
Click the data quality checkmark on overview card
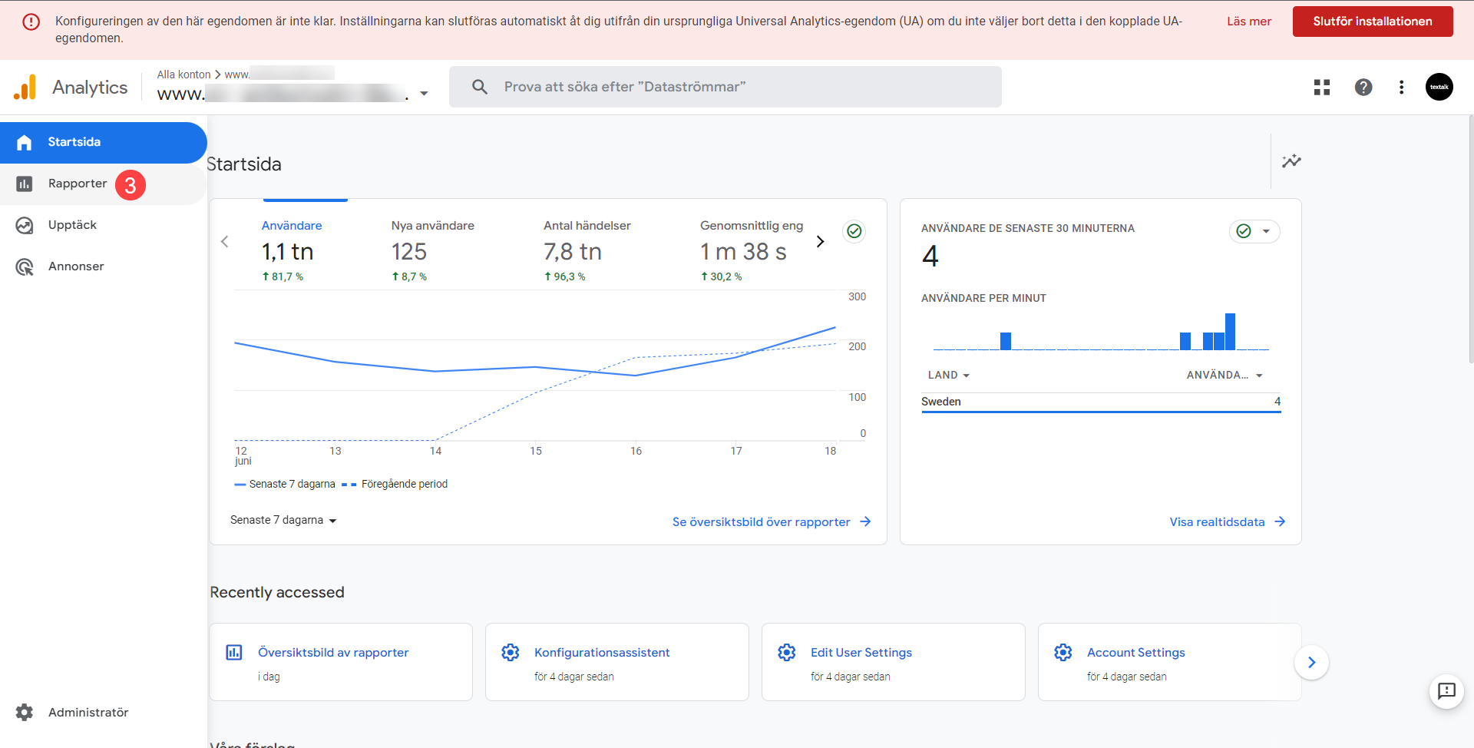(854, 231)
